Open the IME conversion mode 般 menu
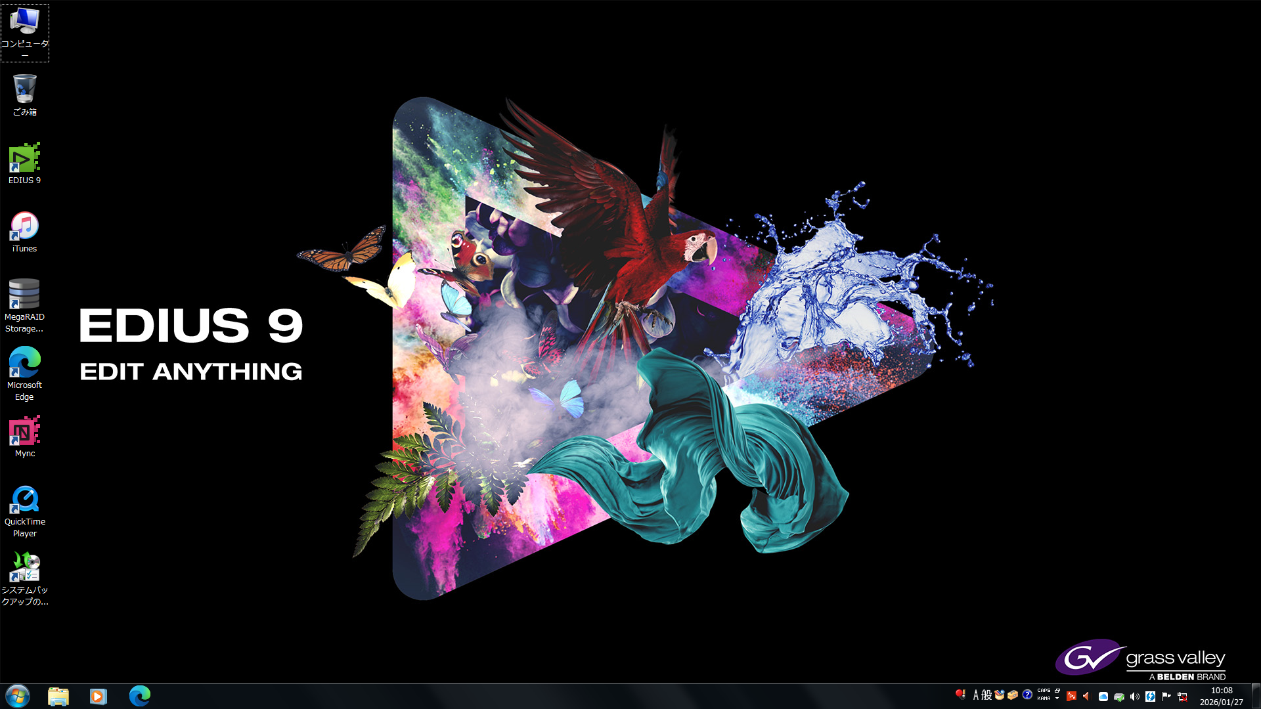Image resolution: width=1261 pixels, height=709 pixels. [x=986, y=695]
